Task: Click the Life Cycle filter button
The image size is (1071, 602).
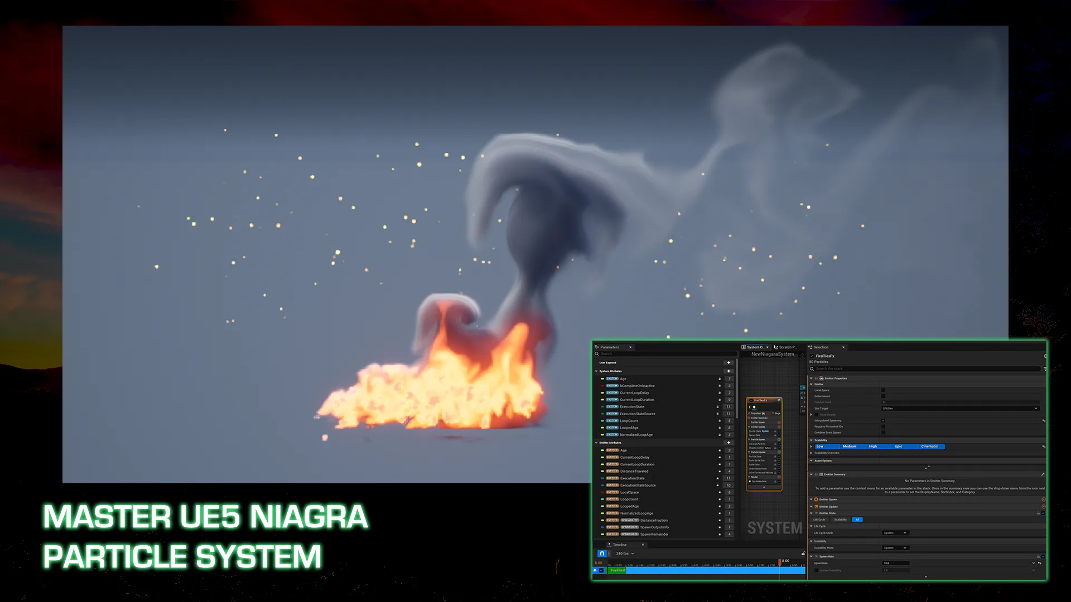Action: pos(819,520)
